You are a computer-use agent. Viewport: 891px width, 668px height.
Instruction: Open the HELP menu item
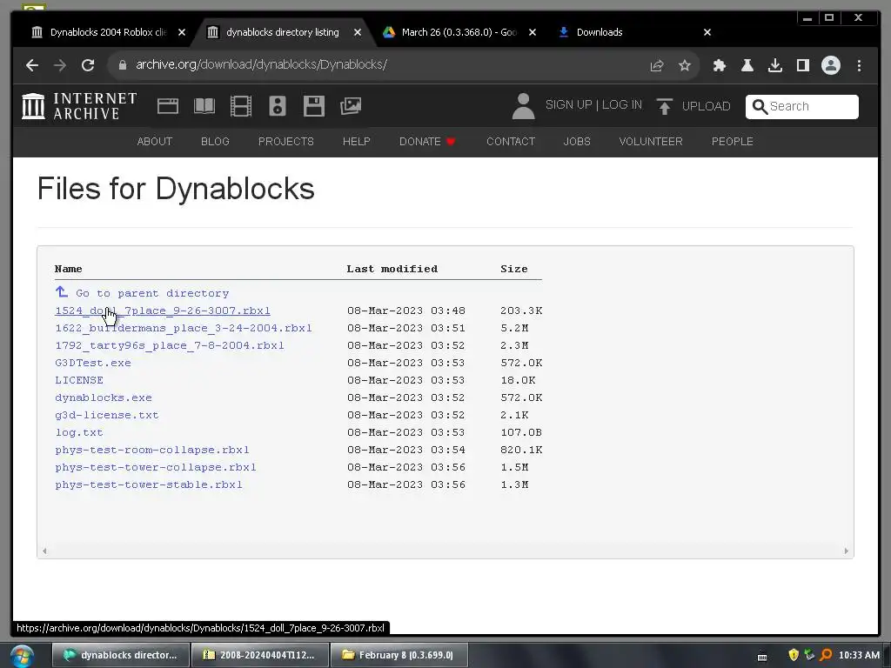pyautogui.click(x=356, y=142)
